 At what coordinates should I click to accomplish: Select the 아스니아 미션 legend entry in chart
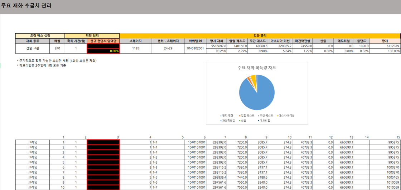(285, 115)
